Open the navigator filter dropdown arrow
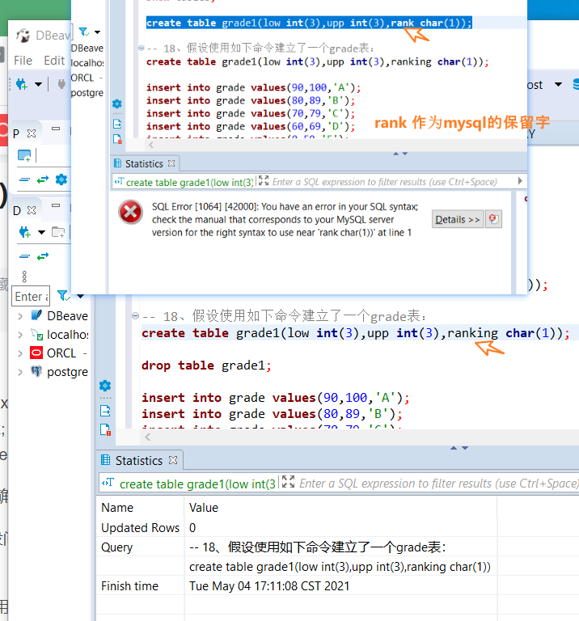 coord(80,296)
